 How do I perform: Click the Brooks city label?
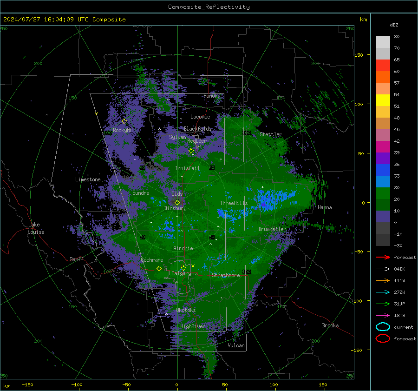pyautogui.click(x=330, y=325)
